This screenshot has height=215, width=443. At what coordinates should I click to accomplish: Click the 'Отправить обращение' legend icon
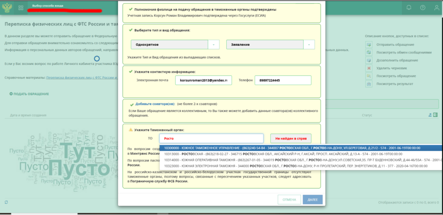[369, 45]
